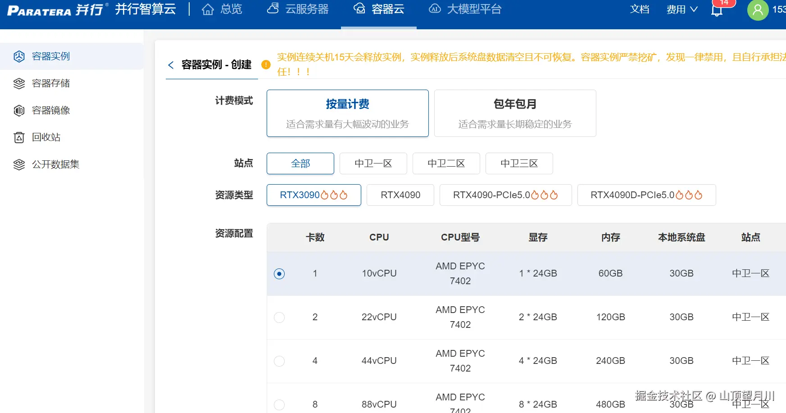This screenshot has height=413, width=786.
Task: Open the 文档 link
Action: point(640,9)
